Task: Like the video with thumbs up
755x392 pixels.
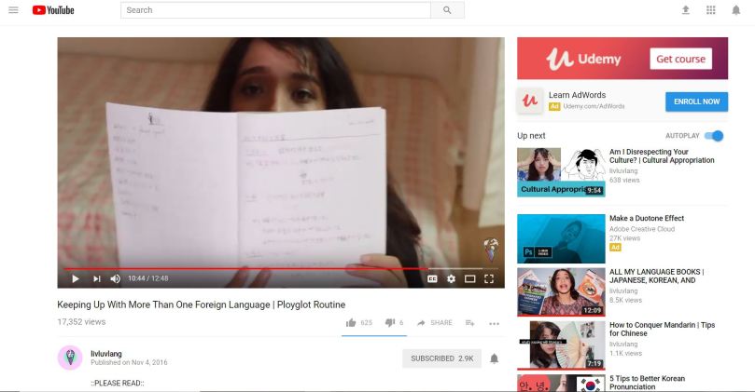Action: [351, 323]
